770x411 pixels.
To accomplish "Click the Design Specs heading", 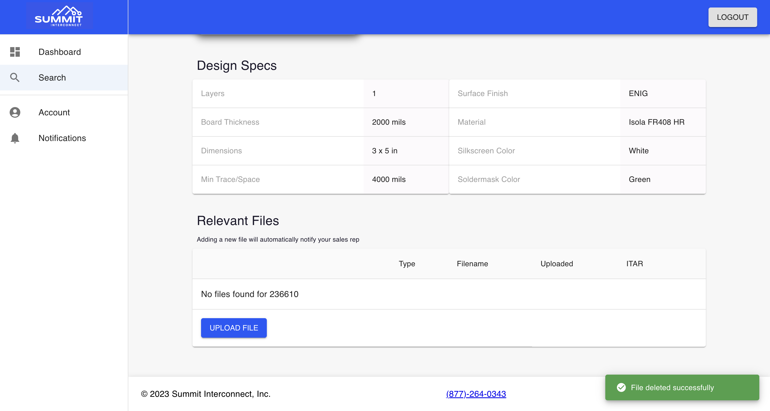I will click(x=236, y=65).
